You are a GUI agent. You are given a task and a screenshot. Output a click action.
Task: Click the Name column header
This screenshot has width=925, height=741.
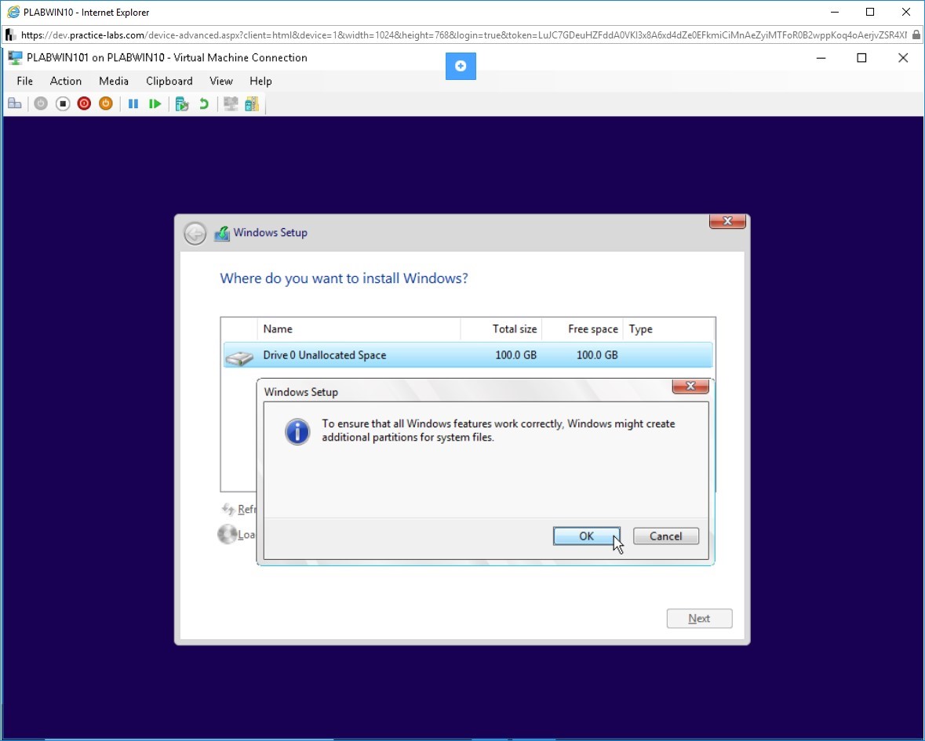359,329
